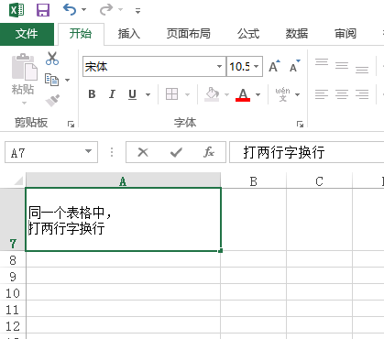Customize the Quick Access Toolbar
Viewport: 384px width, 339px height.
pyautogui.click(x=137, y=11)
